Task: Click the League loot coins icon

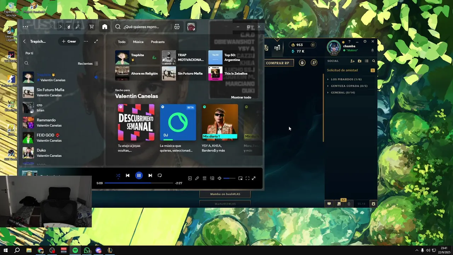Action: pos(277,47)
